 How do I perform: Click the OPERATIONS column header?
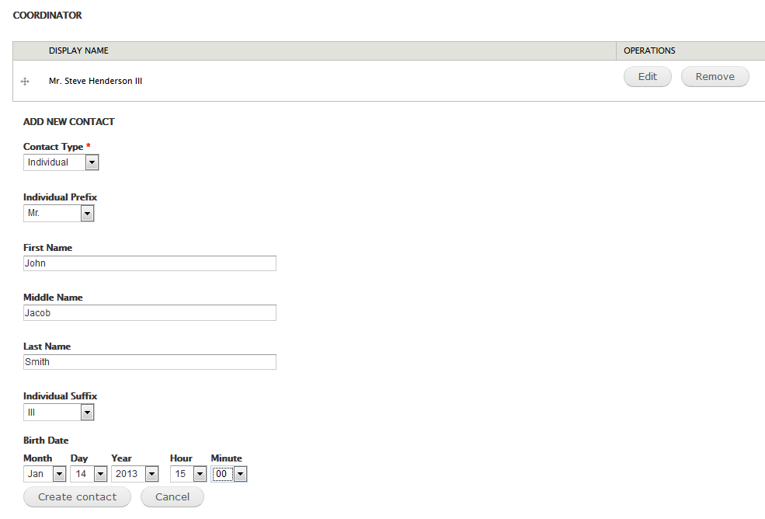(646, 51)
